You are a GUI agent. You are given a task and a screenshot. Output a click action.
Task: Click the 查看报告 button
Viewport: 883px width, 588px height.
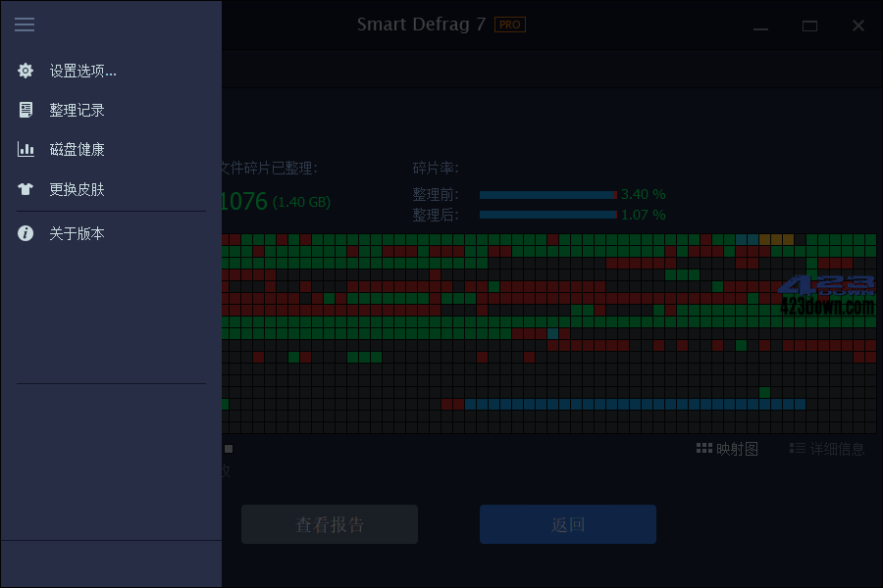click(329, 523)
